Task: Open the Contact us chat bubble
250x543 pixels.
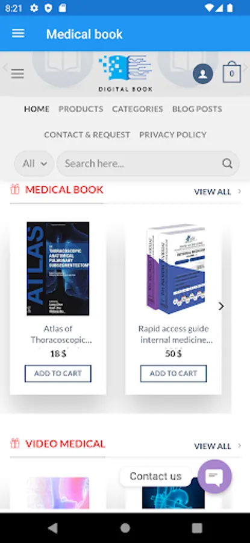Action: pos(214,476)
